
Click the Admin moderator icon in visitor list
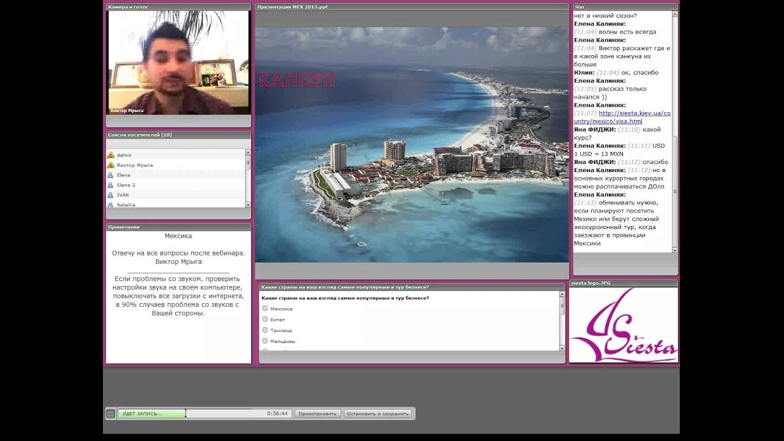coord(111,156)
